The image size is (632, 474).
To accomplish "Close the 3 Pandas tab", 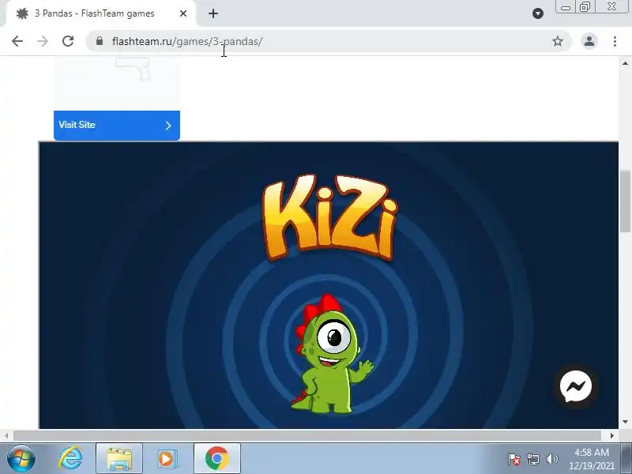I will click(183, 13).
